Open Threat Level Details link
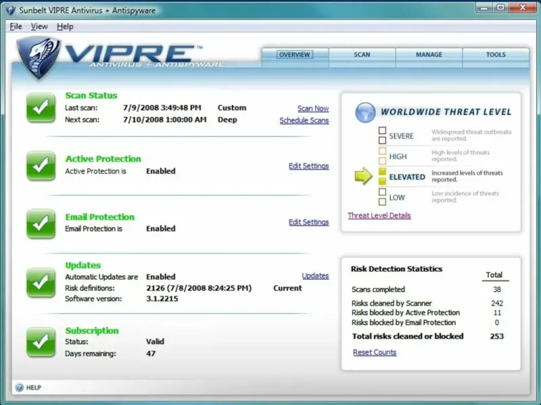541x405 pixels. [379, 215]
